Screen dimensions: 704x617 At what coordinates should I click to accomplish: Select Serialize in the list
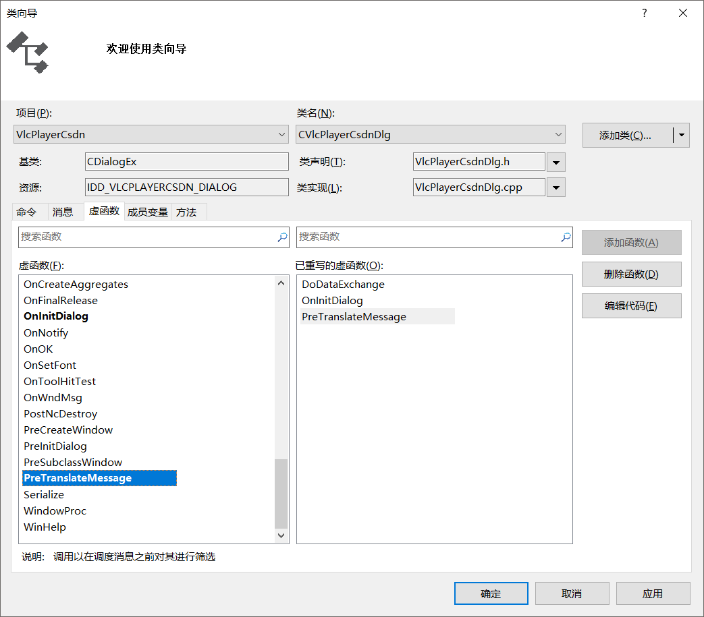(44, 494)
